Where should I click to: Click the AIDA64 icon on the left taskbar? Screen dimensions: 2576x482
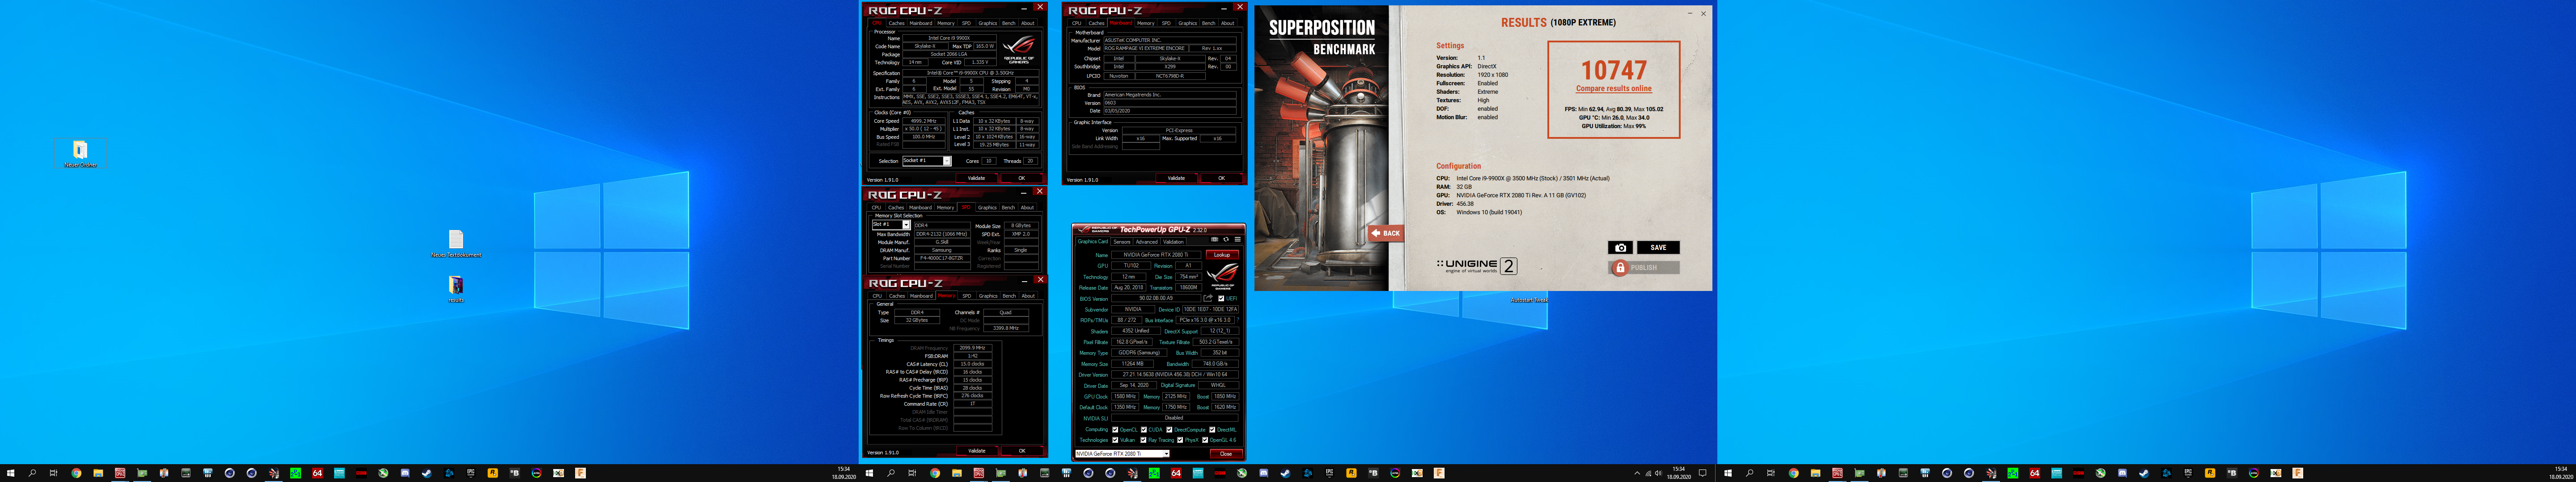317,473
